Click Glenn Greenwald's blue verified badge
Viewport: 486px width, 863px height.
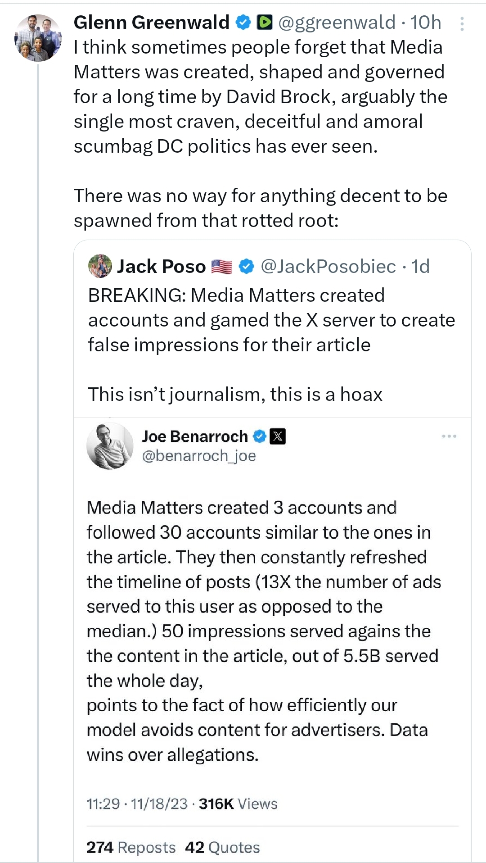(243, 22)
